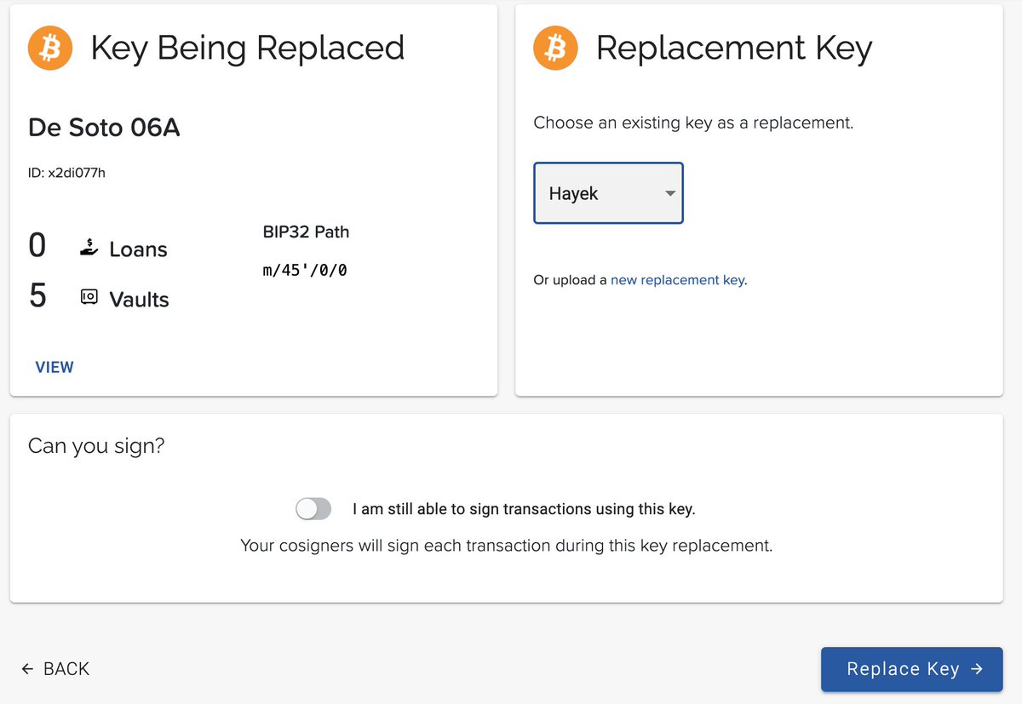1022x704 pixels.
Task: Click the Vaults icon next to Vaults count
Action: pos(89,299)
